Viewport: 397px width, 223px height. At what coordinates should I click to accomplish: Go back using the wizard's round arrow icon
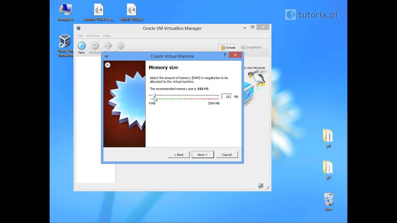tap(108, 65)
